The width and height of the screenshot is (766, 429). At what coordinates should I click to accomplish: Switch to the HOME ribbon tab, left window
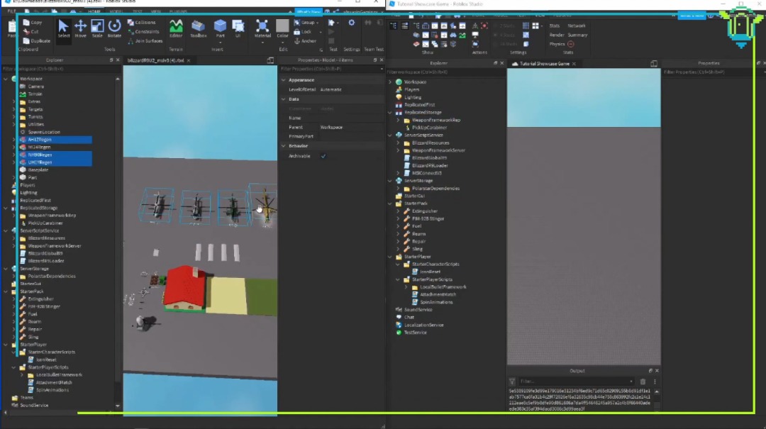pos(94,11)
